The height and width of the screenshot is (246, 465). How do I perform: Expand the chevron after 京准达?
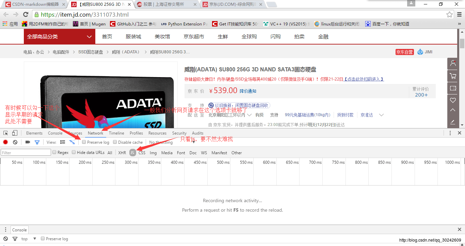click(x=381, y=115)
